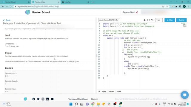Open the Facebook page icon

34,99
